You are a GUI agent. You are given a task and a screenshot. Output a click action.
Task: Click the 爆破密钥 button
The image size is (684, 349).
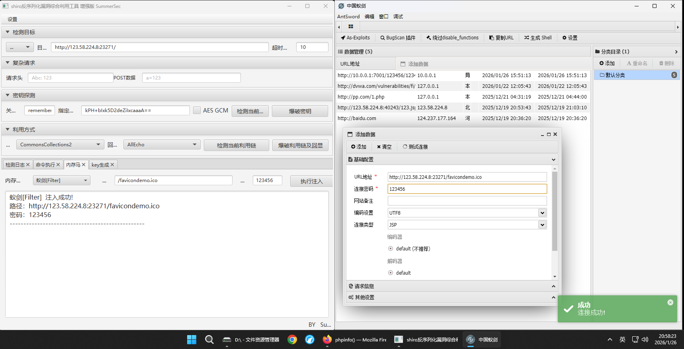pos(300,111)
